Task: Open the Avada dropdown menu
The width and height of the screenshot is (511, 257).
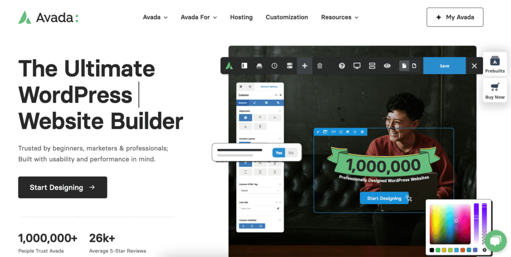Action: (155, 17)
